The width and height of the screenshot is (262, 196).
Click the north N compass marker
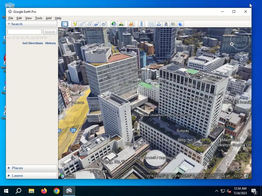point(232,44)
